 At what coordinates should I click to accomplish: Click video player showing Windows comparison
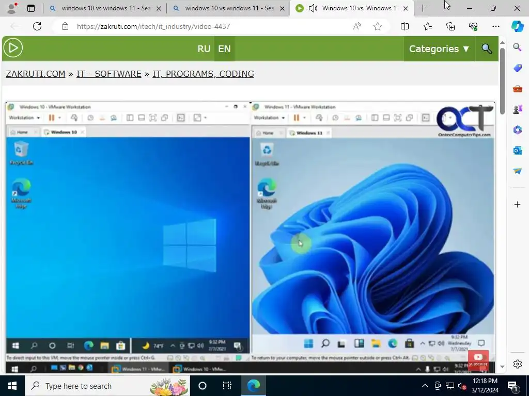coord(251,237)
